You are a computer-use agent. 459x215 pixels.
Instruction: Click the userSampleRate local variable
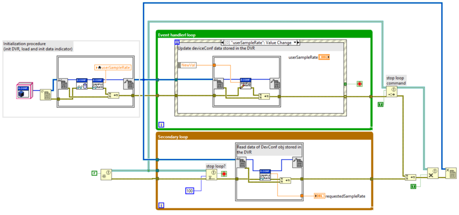pyautogui.click(x=113, y=67)
